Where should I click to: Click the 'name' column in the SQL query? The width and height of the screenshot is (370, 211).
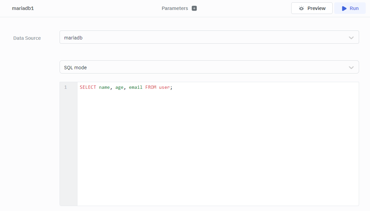pyautogui.click(x=104, y=87)
